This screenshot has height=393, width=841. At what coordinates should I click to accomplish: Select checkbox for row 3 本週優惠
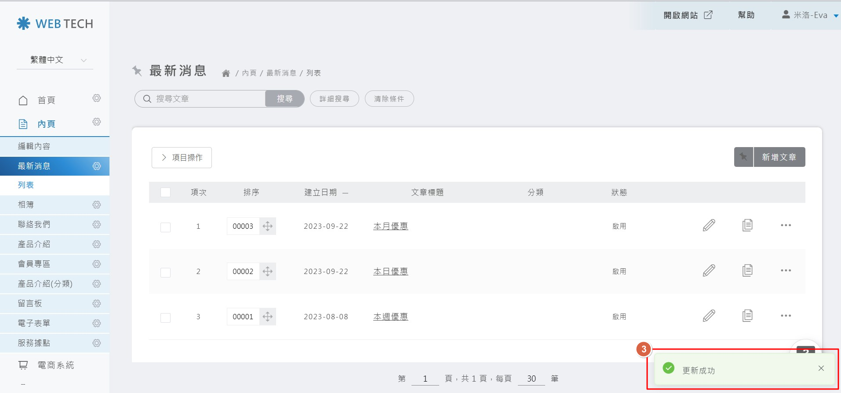point(165,317)
